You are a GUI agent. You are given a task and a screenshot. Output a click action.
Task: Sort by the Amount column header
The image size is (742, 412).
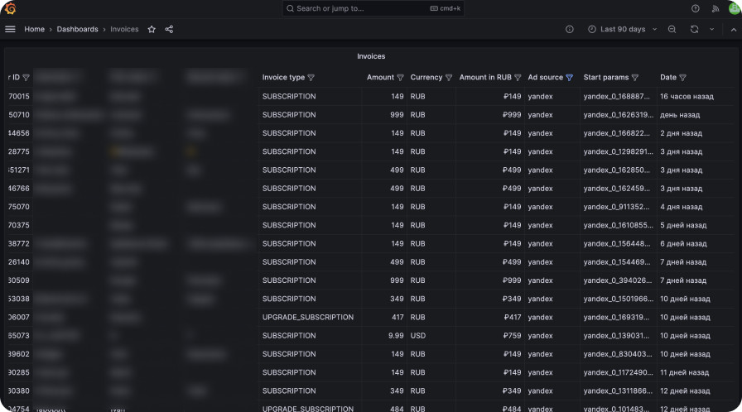point(380,78)
